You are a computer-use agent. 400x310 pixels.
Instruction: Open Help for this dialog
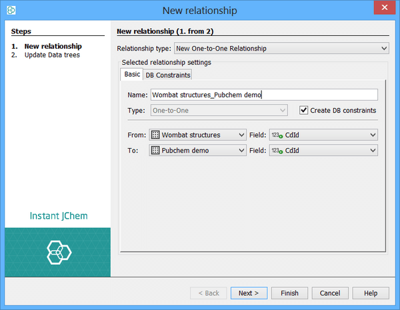[371, 293]
